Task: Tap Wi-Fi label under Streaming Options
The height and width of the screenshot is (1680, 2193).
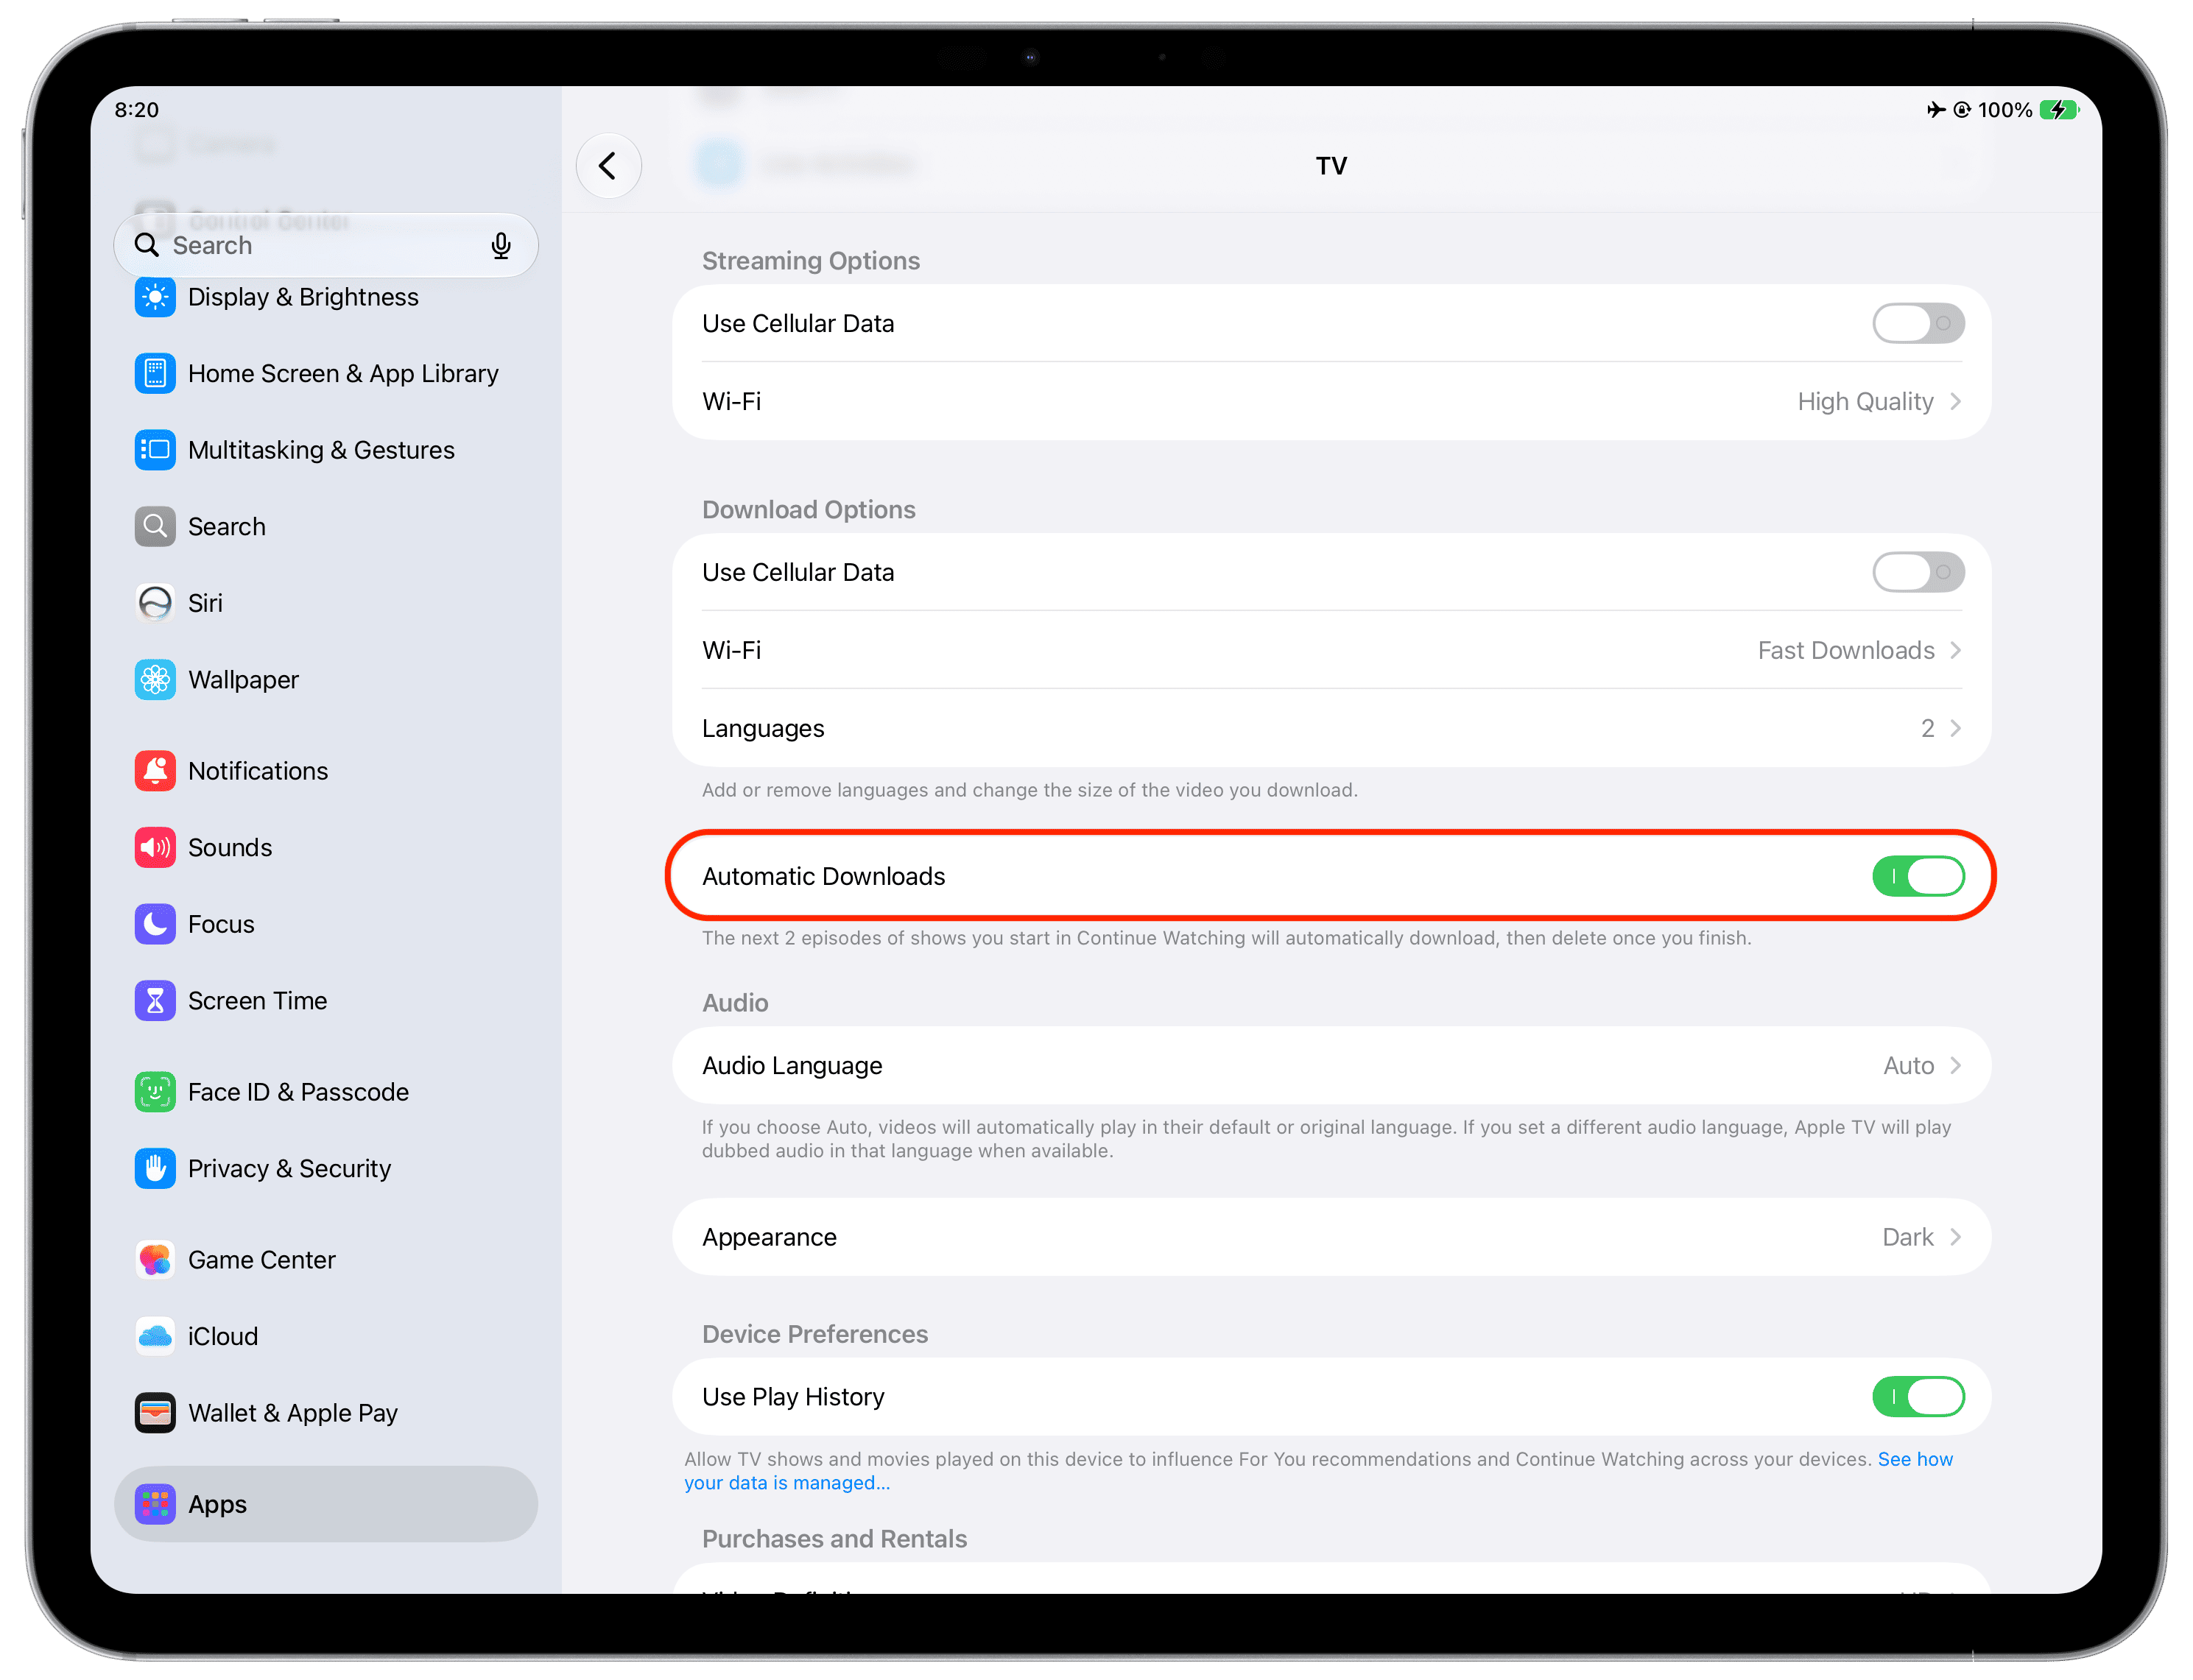Action: pyautogui.click(x=731, y=402)
